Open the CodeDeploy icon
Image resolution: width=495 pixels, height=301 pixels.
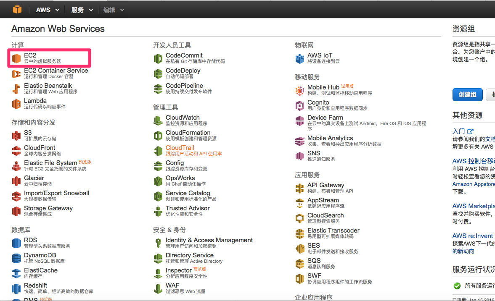click(x=158, y=73)
